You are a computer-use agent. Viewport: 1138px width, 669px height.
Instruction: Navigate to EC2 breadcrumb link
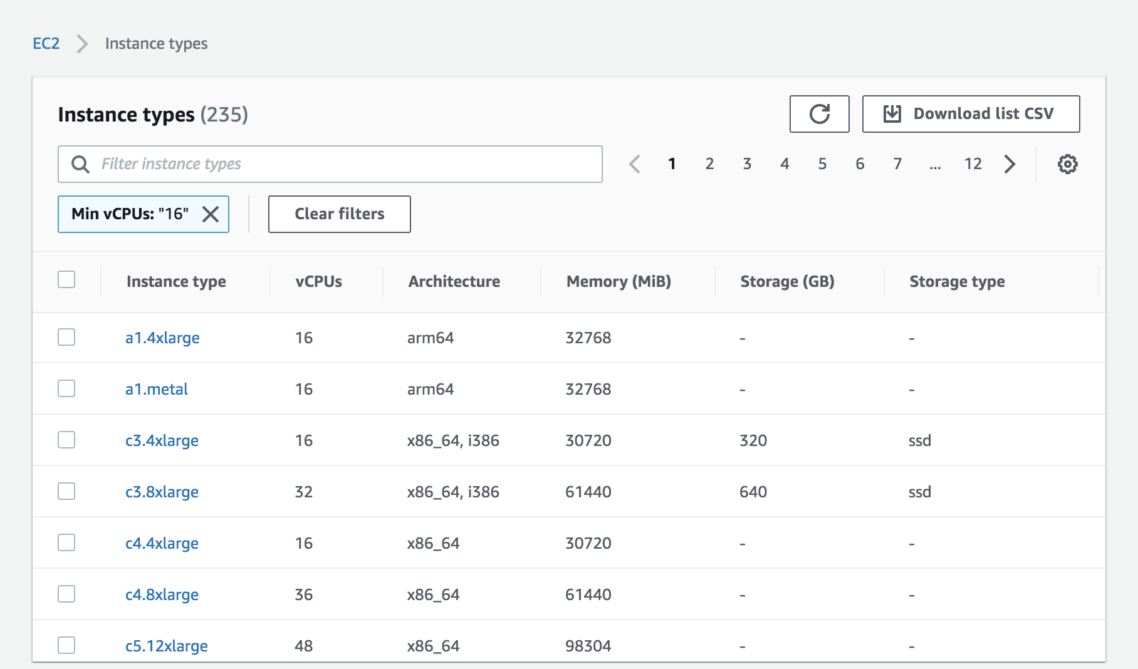46,43
